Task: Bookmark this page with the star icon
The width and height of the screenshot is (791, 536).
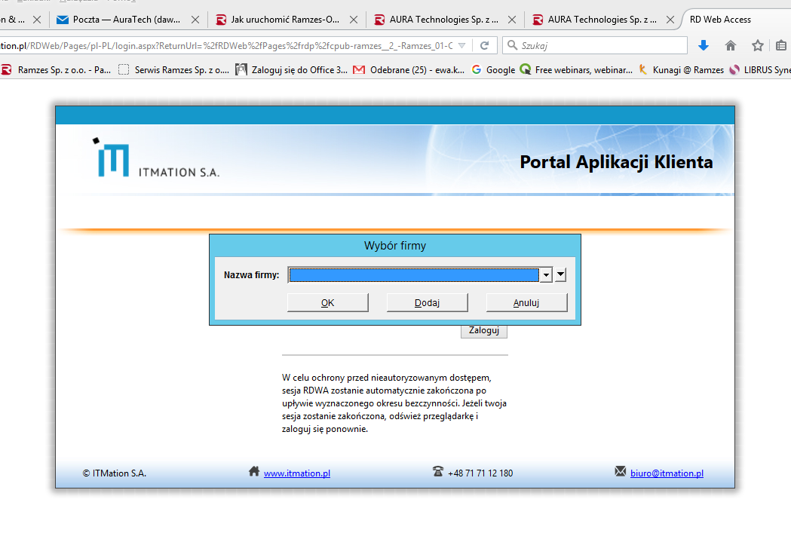Action: (x=757, y=46)
